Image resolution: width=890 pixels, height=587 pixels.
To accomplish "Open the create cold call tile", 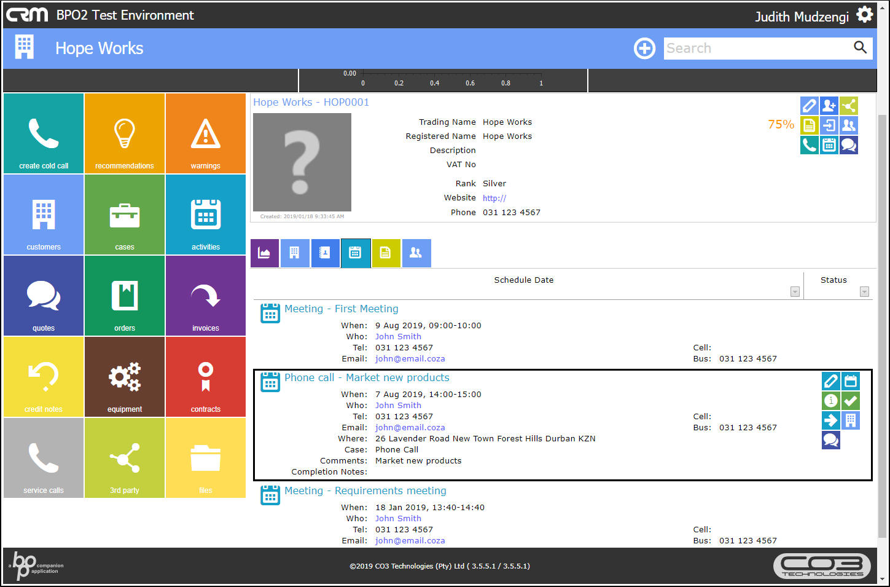I will click(44, 133).
